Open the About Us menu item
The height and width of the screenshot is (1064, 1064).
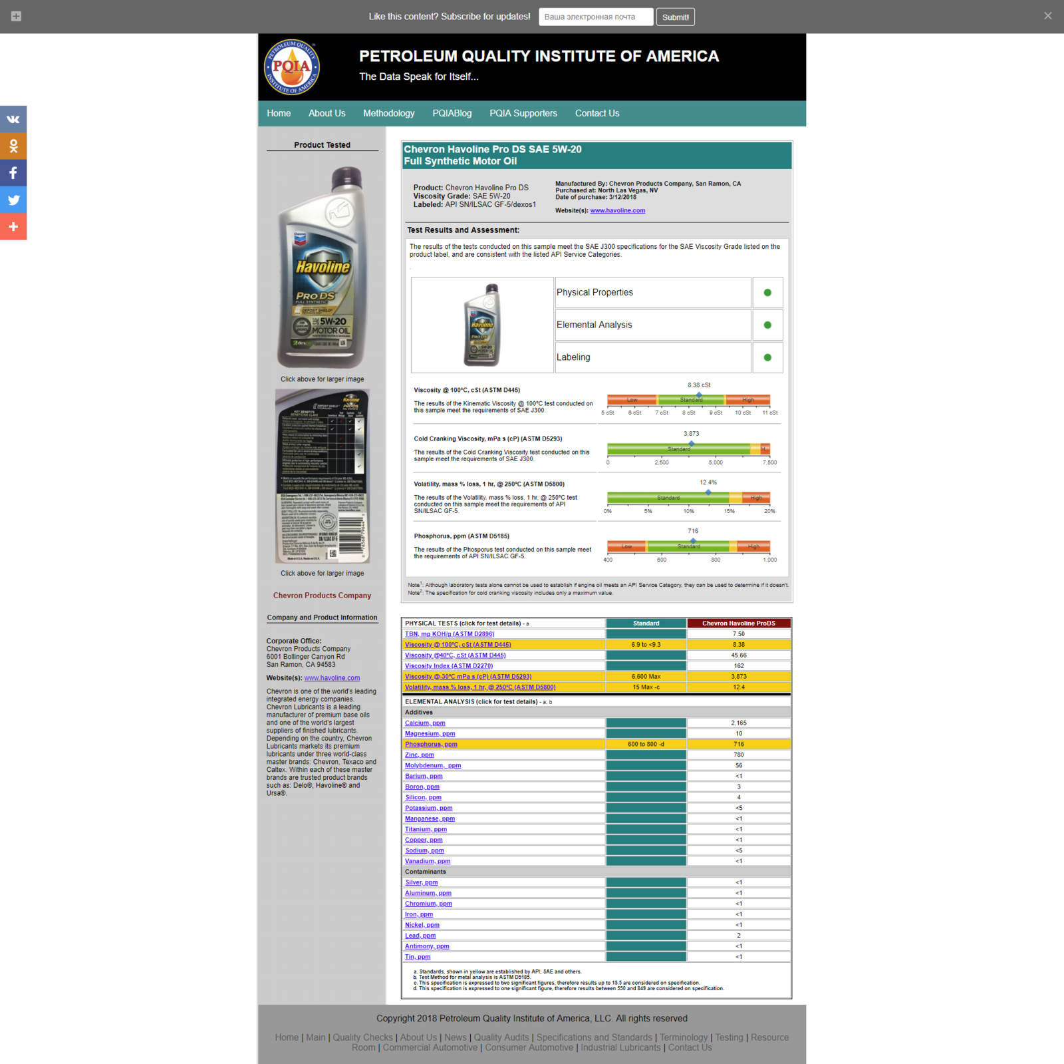pyautogui.click(x=327, y=113)
